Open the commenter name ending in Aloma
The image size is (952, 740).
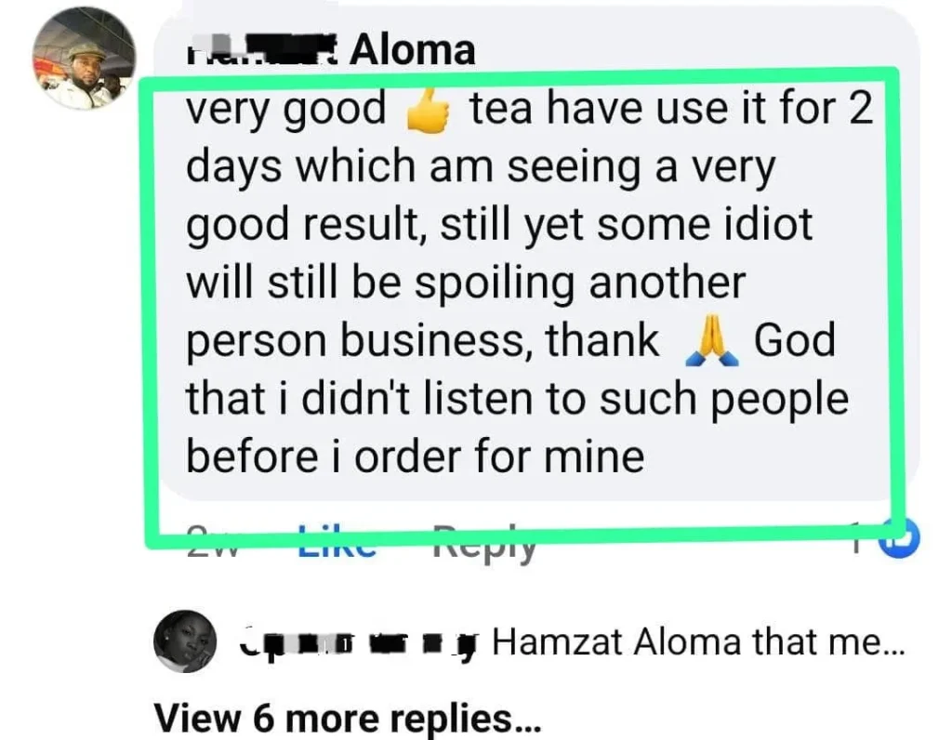click(x=330, y=50)
